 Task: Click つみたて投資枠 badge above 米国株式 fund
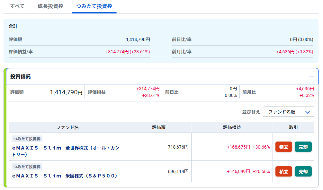[27, 167]
